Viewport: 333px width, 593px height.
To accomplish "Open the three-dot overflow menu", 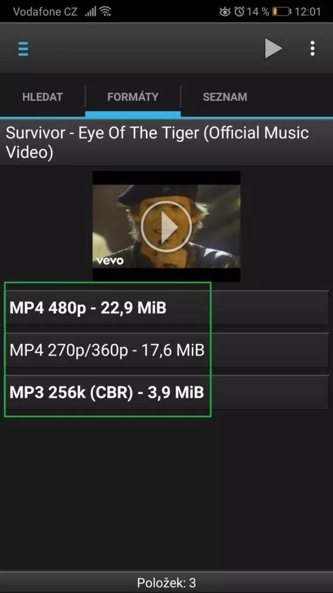I will (x=312, y=49).
